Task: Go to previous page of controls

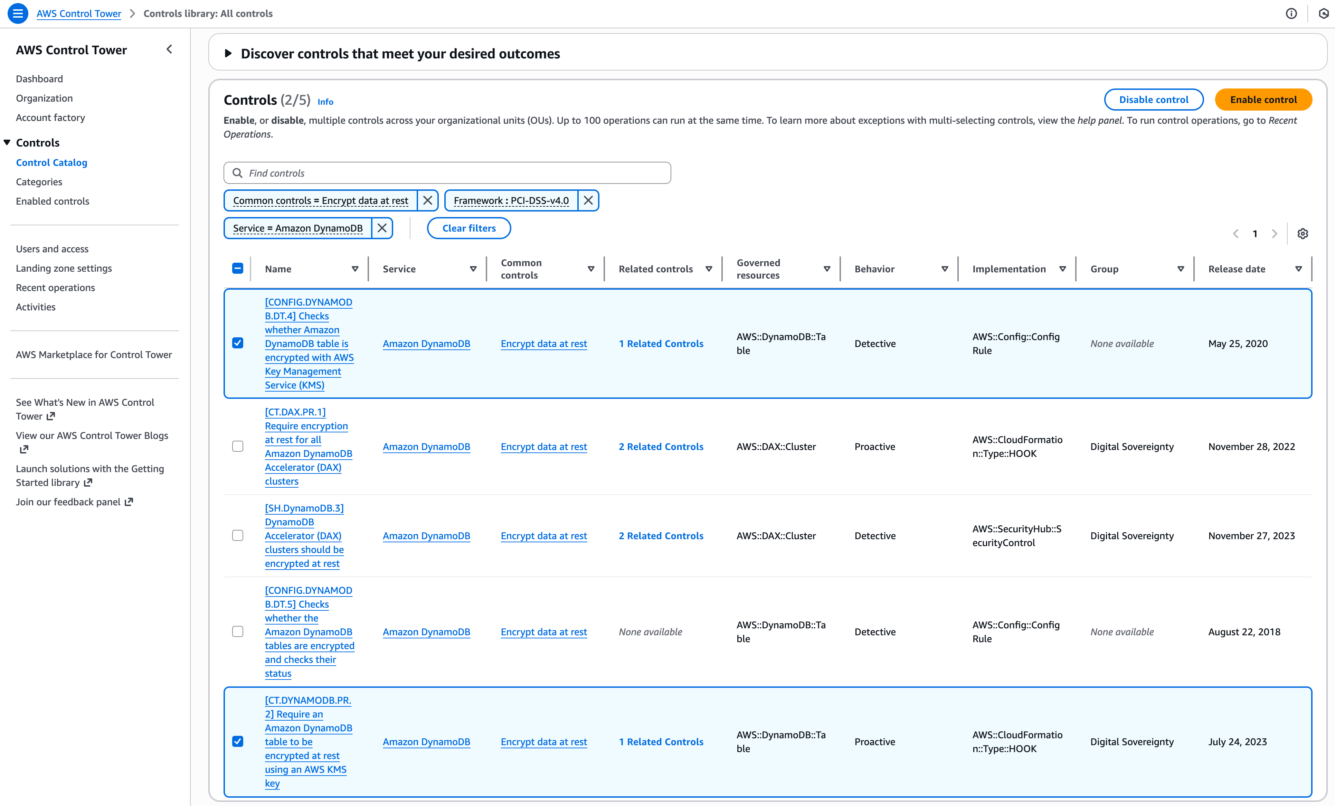Action: click(x=1236, y=234)
